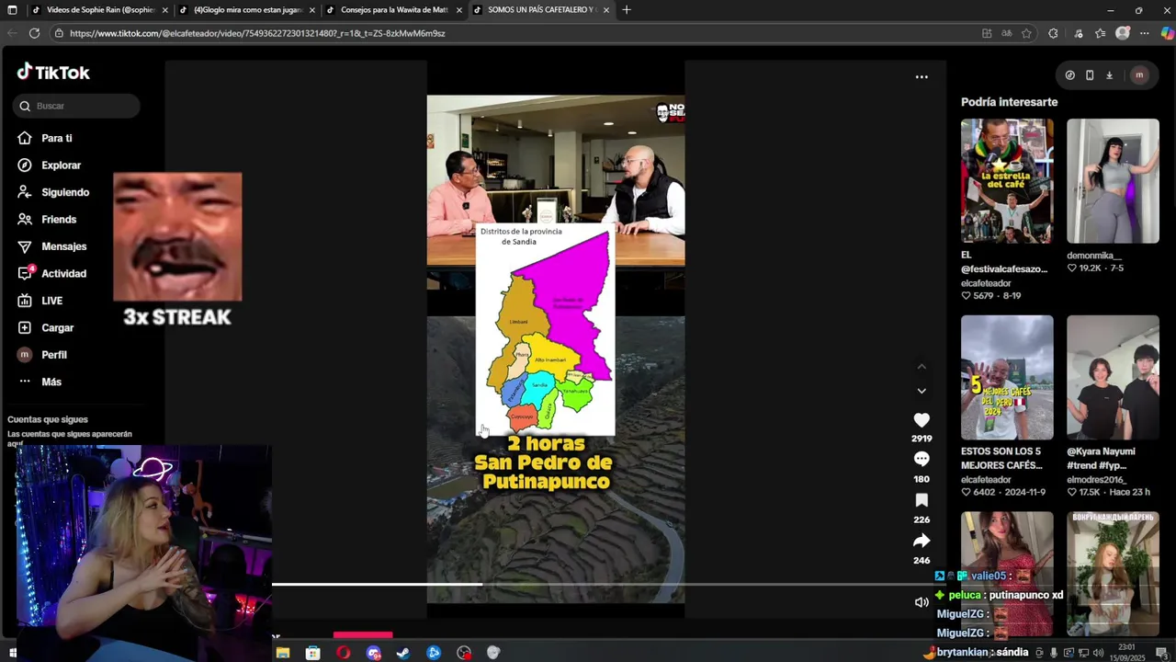Screen dimensions: 1176x662
Task: Open Copilot in browser toolbar
Action: 1167,33
